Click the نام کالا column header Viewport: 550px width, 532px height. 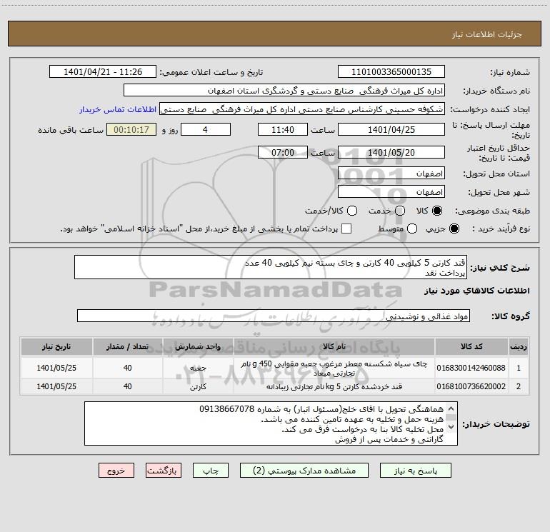334,346
